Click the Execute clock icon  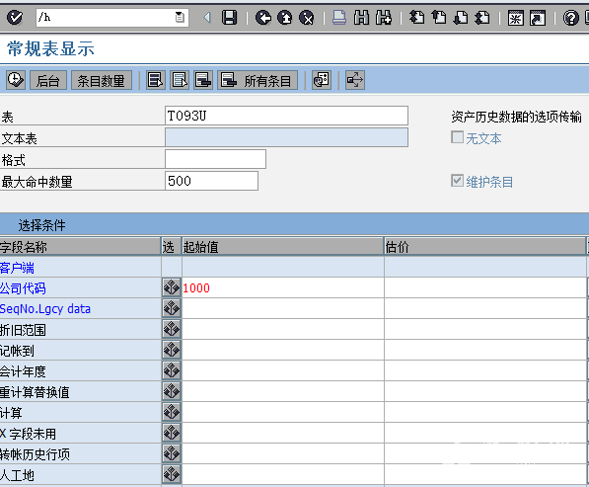16,80
